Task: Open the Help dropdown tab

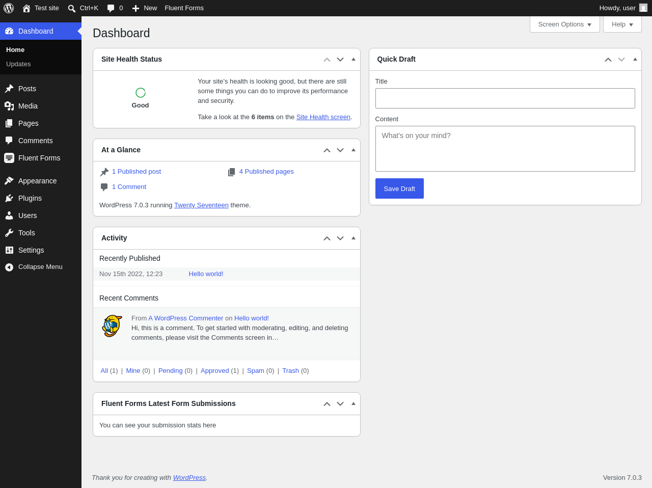Action: [622, 24]
